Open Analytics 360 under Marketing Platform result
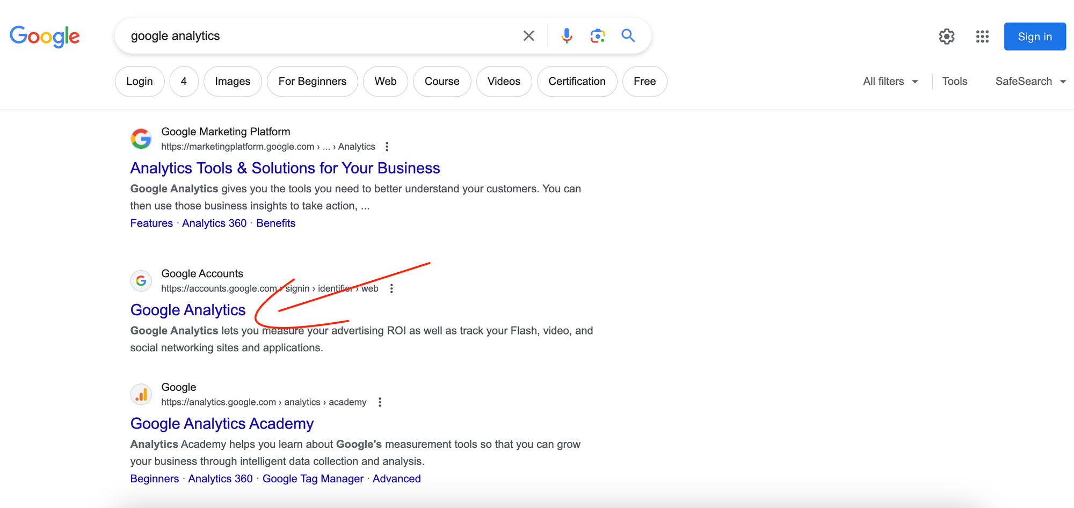This screenshot has height=508, width=1074. 214,223
